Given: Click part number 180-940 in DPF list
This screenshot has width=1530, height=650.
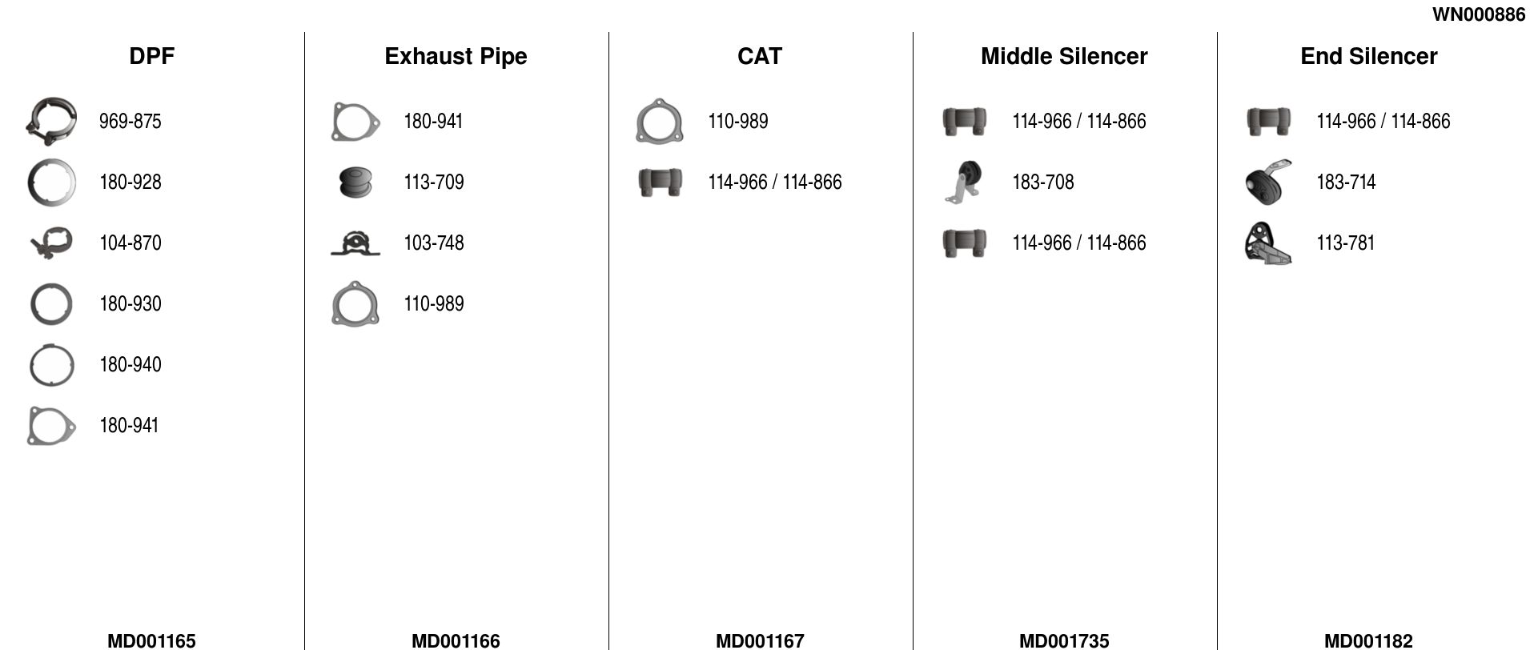Looking at the screenshot, I should pyautogui.click(x=131, y=365).
